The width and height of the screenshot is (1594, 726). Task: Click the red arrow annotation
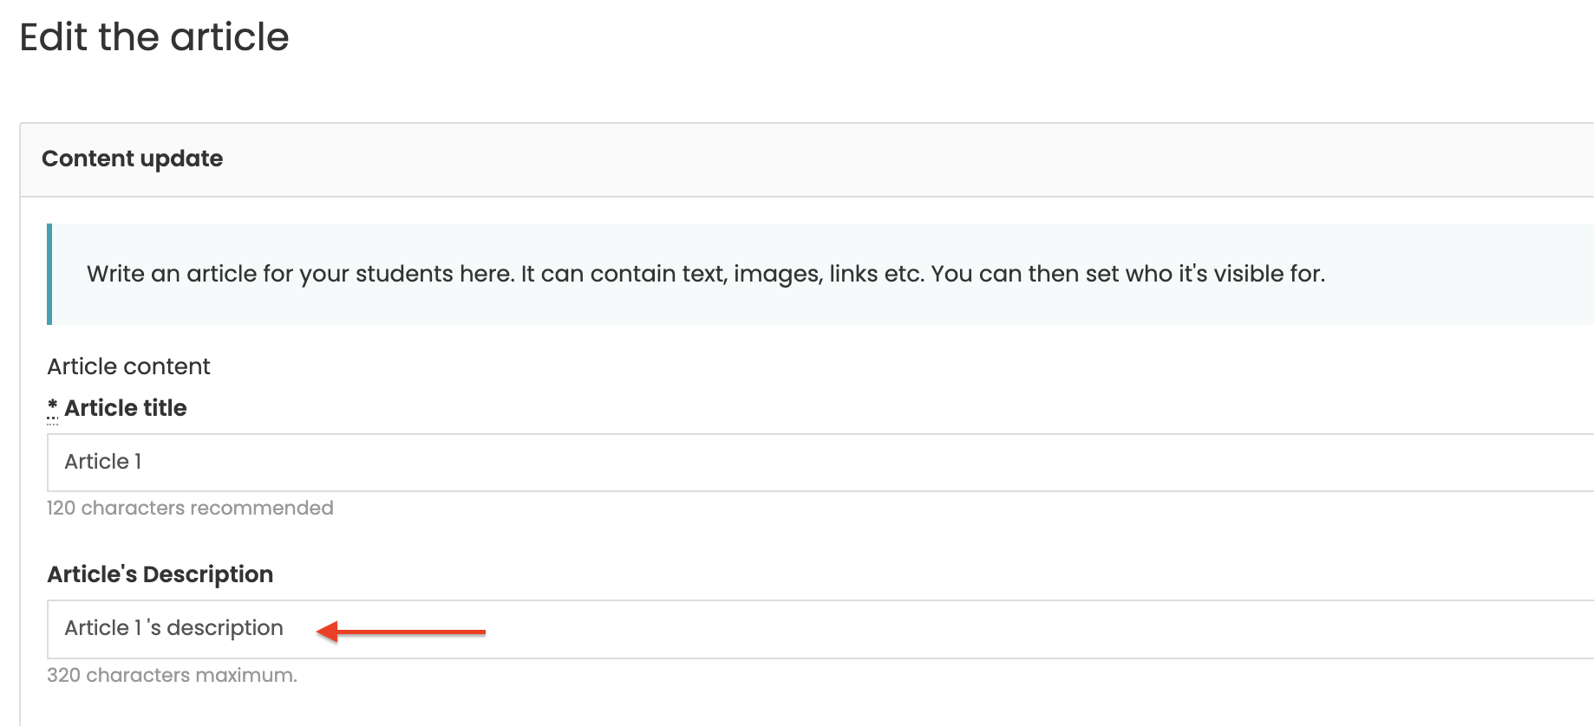401,631
